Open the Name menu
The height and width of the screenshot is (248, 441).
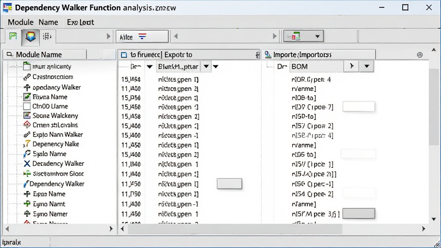click(48, 22)
